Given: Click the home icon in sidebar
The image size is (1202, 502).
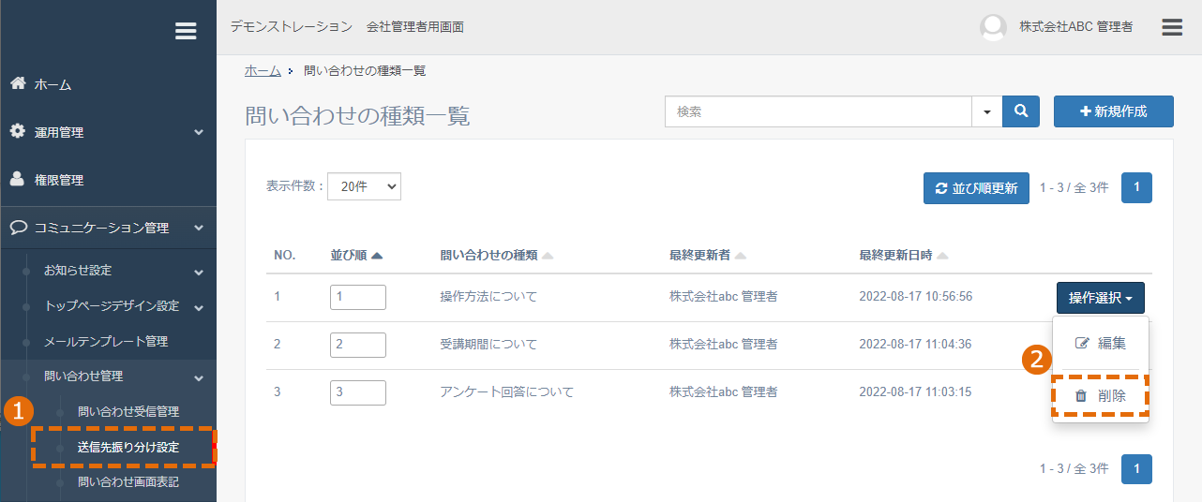Looking at the screenshot, I should 18,83.
